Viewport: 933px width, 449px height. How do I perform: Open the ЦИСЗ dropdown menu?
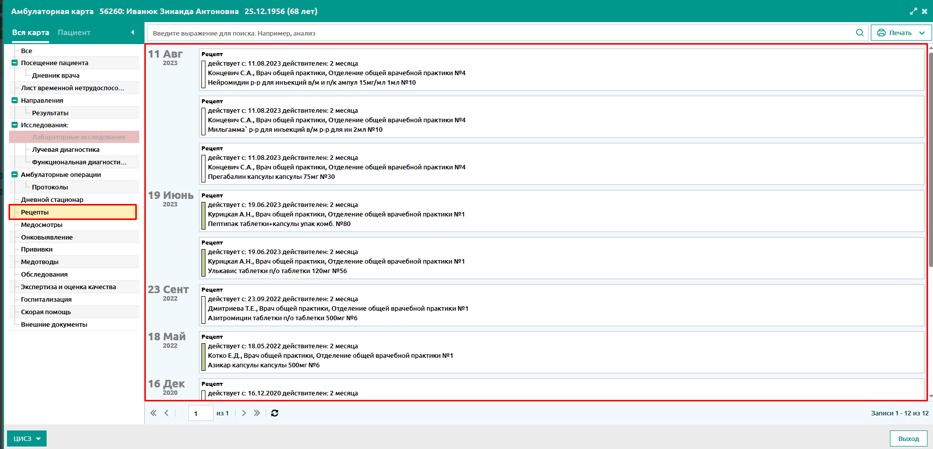[27, 438]
